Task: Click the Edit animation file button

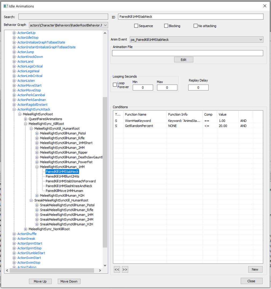Action: (184, 60)
